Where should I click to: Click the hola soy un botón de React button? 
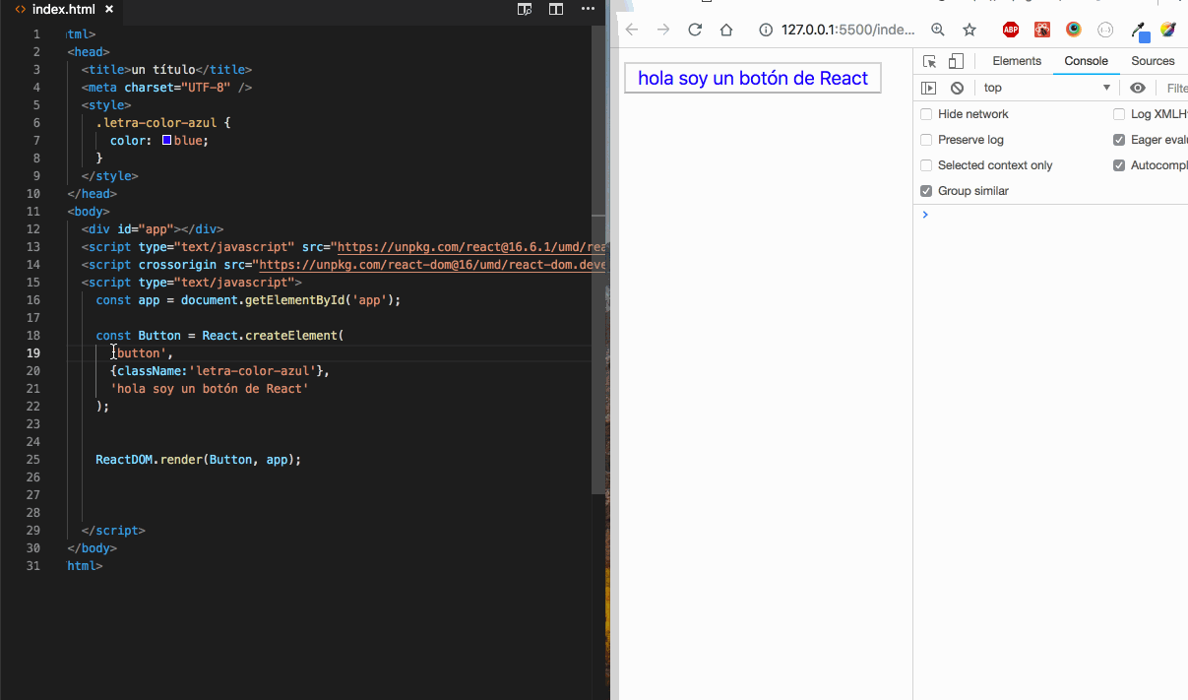point(752,77)
